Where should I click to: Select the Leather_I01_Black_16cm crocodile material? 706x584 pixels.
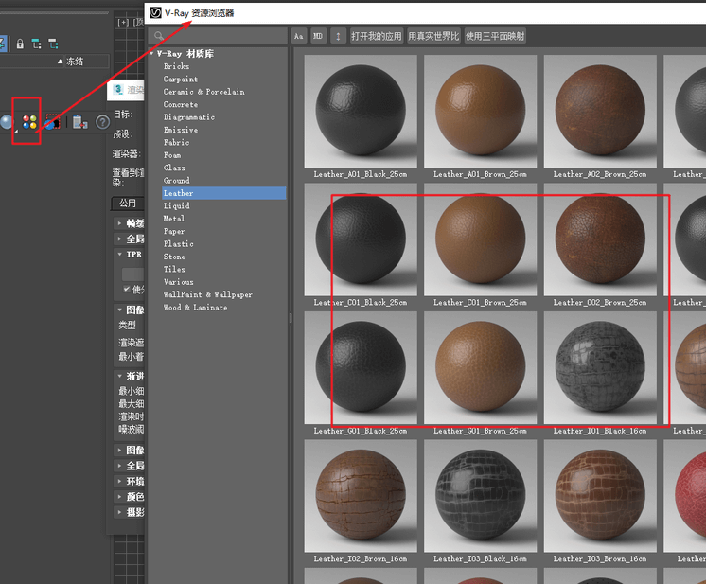click(x=600, y=367)
